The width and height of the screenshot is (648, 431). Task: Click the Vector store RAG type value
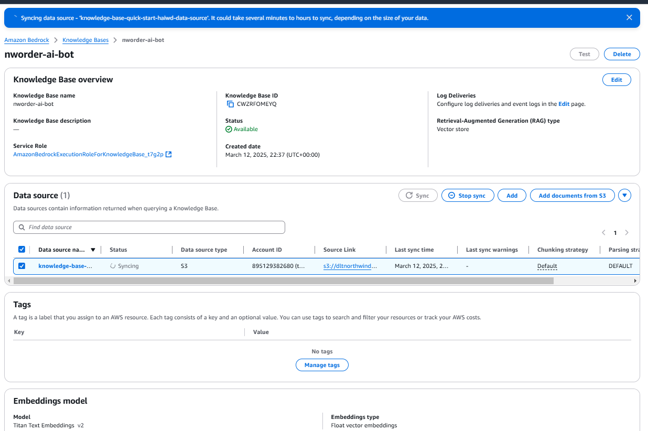(453, 129)
